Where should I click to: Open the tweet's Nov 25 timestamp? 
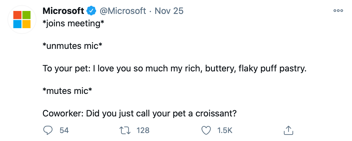[169, 11]
